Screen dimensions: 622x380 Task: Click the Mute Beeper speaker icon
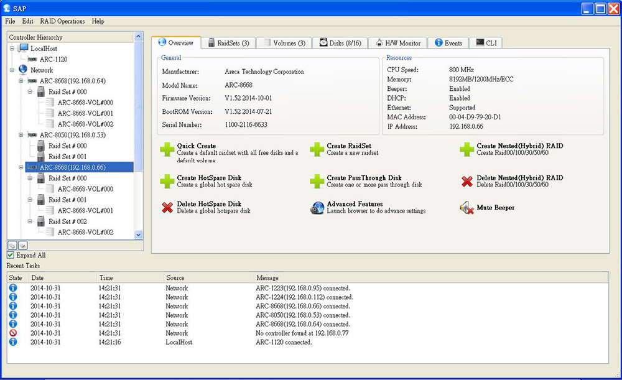tap(467, 208)
